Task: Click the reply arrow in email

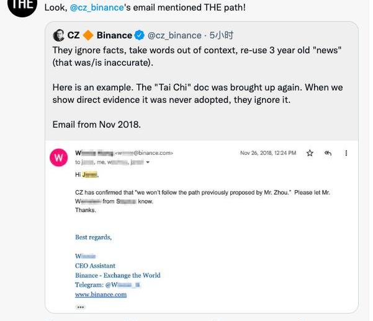Action: [x=328, y=153]
